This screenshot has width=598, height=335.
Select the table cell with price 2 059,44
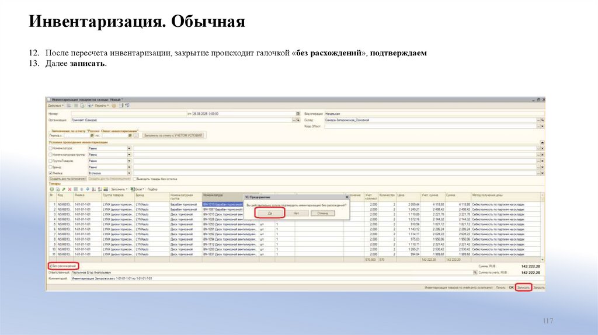tap(408, 204)
